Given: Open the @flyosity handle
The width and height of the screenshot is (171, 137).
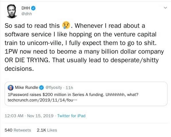Looking at the screenshot, I should click(54, 87).
